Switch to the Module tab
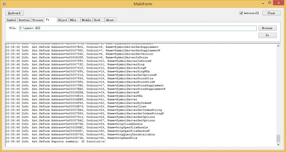 87,20
